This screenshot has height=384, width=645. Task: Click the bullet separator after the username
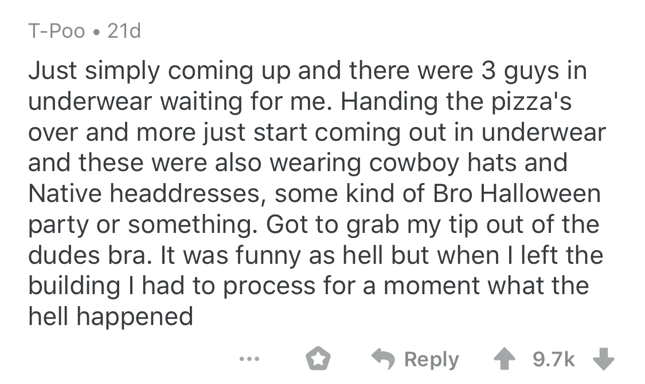(97, 31)
